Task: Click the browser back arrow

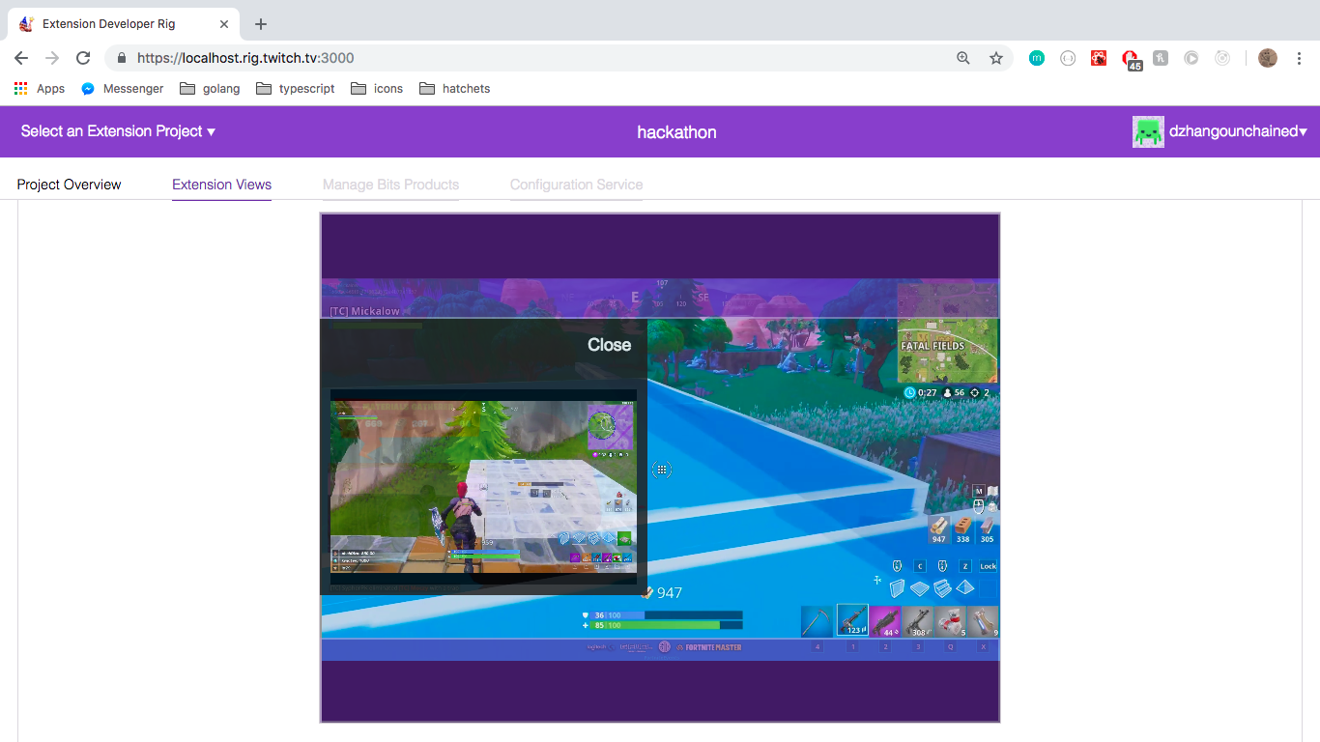Action: (x=21, y=58)
